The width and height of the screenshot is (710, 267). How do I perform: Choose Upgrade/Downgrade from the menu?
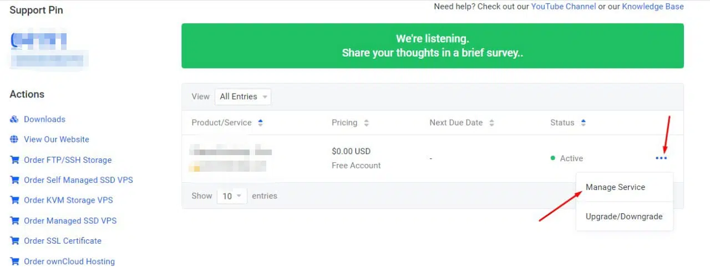[624, 217]
